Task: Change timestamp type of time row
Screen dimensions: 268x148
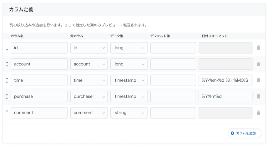Action: point(129,80)
